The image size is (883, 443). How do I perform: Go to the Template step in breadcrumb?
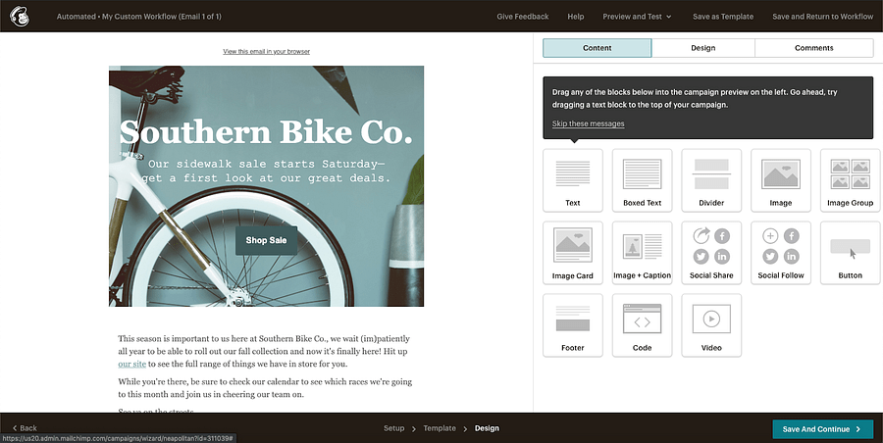(440, 428)
